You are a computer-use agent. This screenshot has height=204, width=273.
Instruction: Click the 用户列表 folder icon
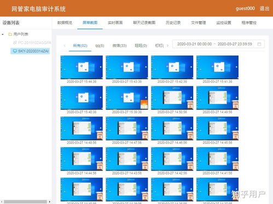coord(10,34)
